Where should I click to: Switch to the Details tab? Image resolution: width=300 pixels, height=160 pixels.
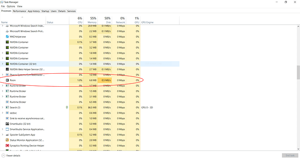click(62, 11)
